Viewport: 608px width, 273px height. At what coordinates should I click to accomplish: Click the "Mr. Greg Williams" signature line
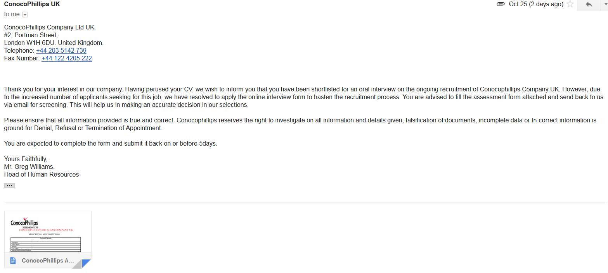point(29,167)
